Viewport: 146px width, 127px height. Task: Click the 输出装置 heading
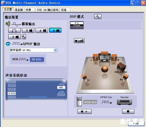pyautogui.click(x=11, y=17)
